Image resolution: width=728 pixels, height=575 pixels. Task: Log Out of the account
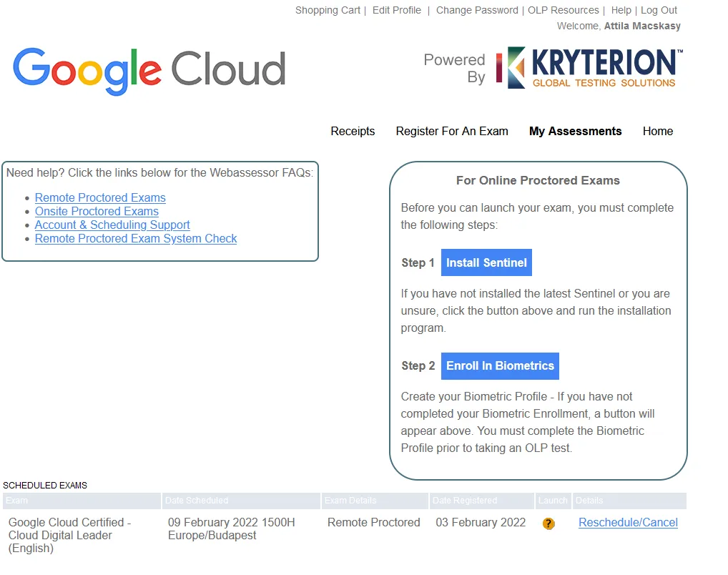659,10
